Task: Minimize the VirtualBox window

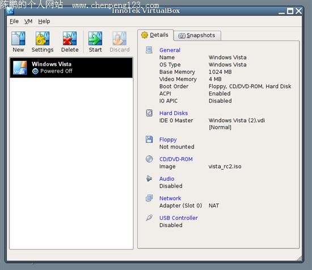Action: 281,13
